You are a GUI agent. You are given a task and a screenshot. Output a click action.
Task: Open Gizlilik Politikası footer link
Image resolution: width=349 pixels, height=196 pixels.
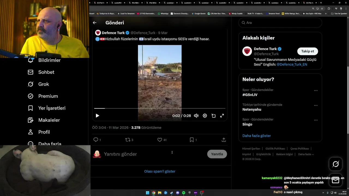pyautogui.click(x=275, y=149)
